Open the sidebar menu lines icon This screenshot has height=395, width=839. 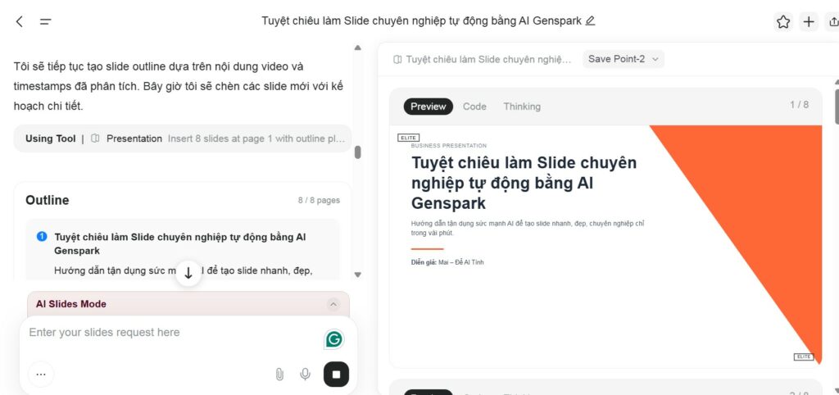46,21
